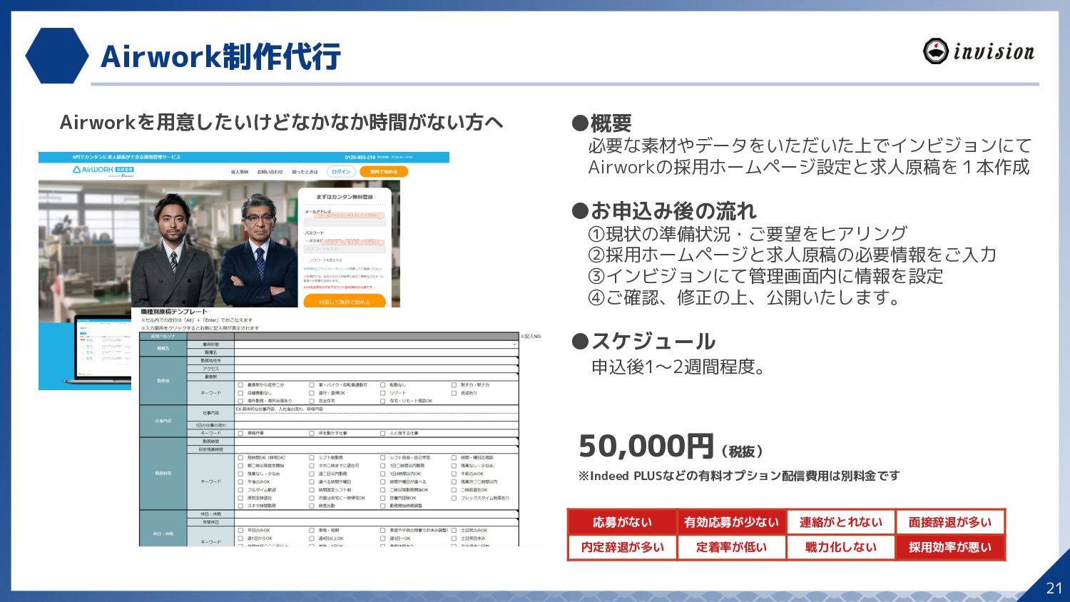
Task: Click the red 採用効率が悪い tag
Action: coord(949,547)
